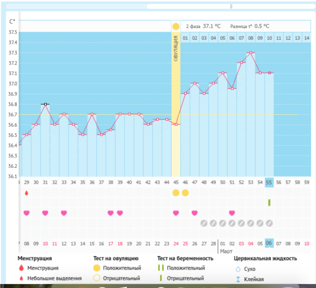Image resolution: width=316 pixels, height=288 pixels.
Task: Click the highlighted date 06 in March
Action: (269, 243)
